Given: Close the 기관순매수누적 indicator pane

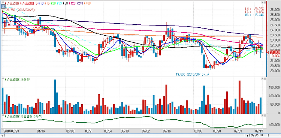Looking at the screenshot, I should coord(265,115).
